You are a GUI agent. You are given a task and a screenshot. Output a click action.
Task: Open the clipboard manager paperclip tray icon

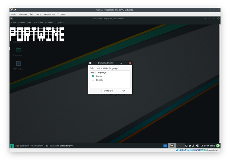tap(193, 146)
